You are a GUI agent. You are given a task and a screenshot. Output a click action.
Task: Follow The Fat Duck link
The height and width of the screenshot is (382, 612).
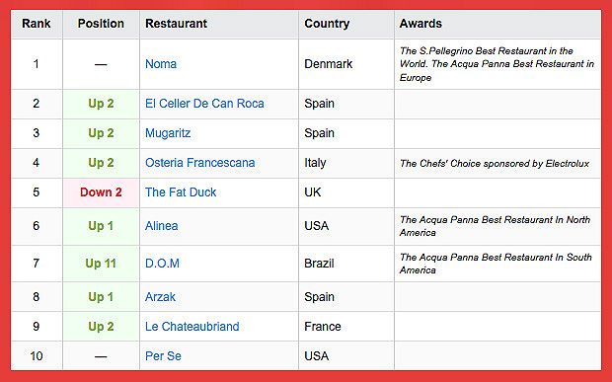point(181,192)
